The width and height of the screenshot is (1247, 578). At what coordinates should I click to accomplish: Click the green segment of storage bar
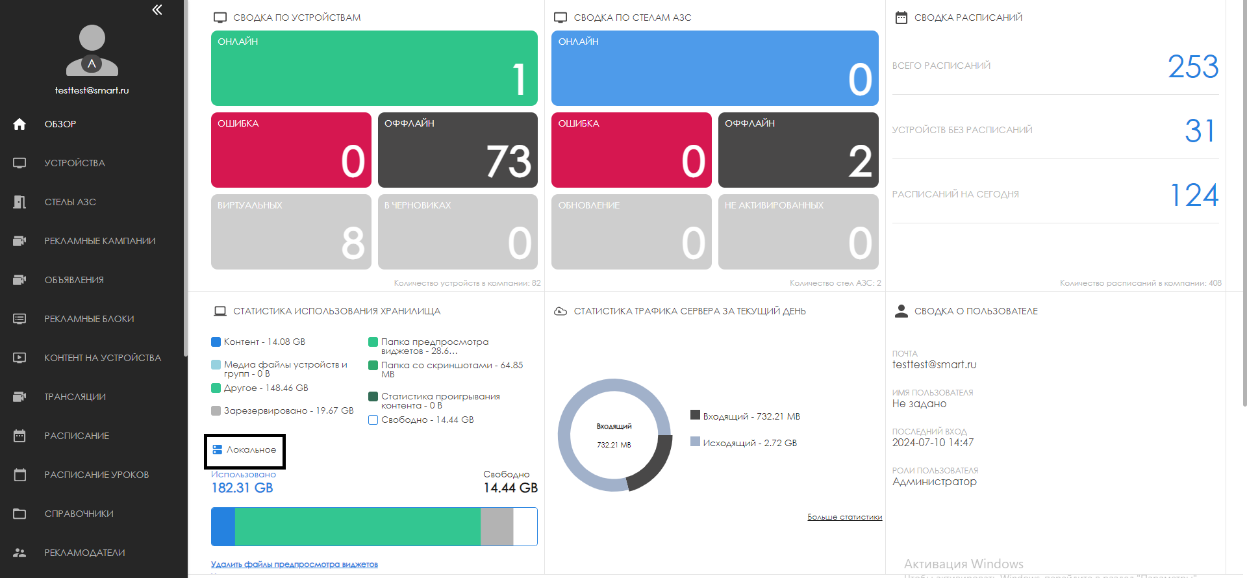point(358,527)
